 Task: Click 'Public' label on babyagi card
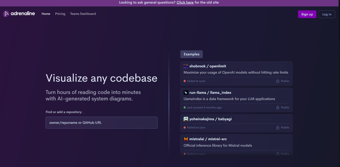tap(285, 128)
